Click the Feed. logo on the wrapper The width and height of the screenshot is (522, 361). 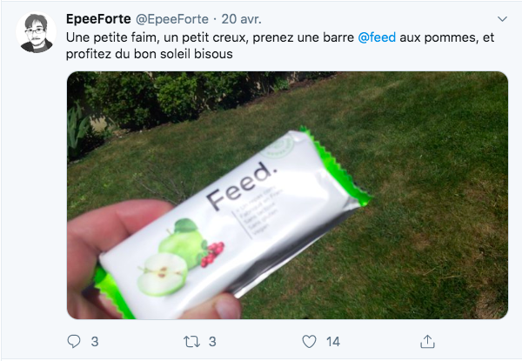(243, 185)
